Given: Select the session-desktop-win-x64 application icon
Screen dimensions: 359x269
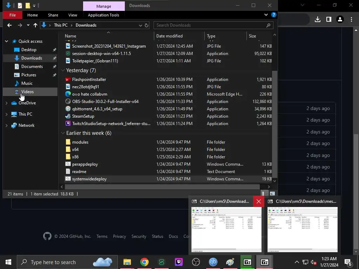Looking at the screenshot, I should [68, 54].
